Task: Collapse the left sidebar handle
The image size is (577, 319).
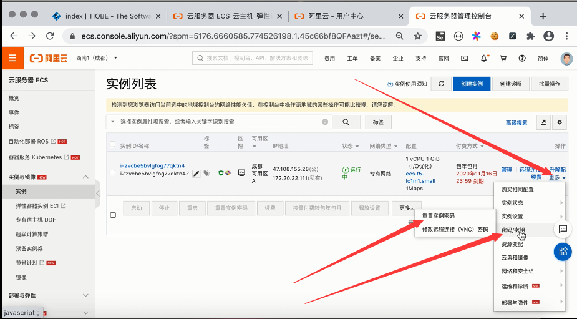Action: 98,193
